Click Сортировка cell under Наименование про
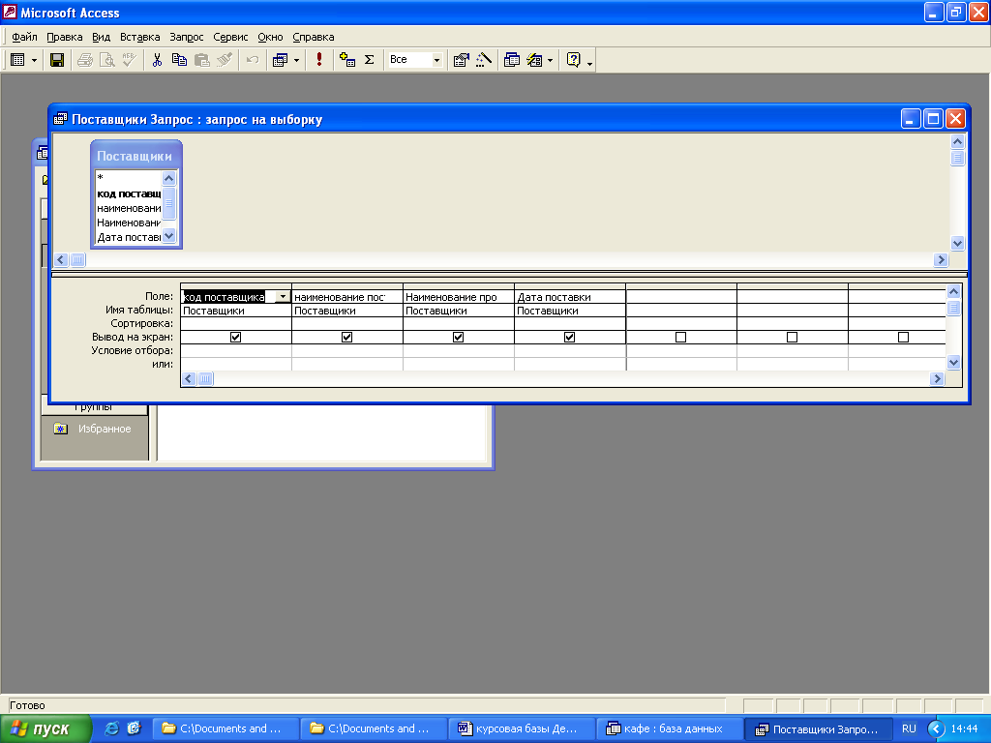 pos(458,323)
